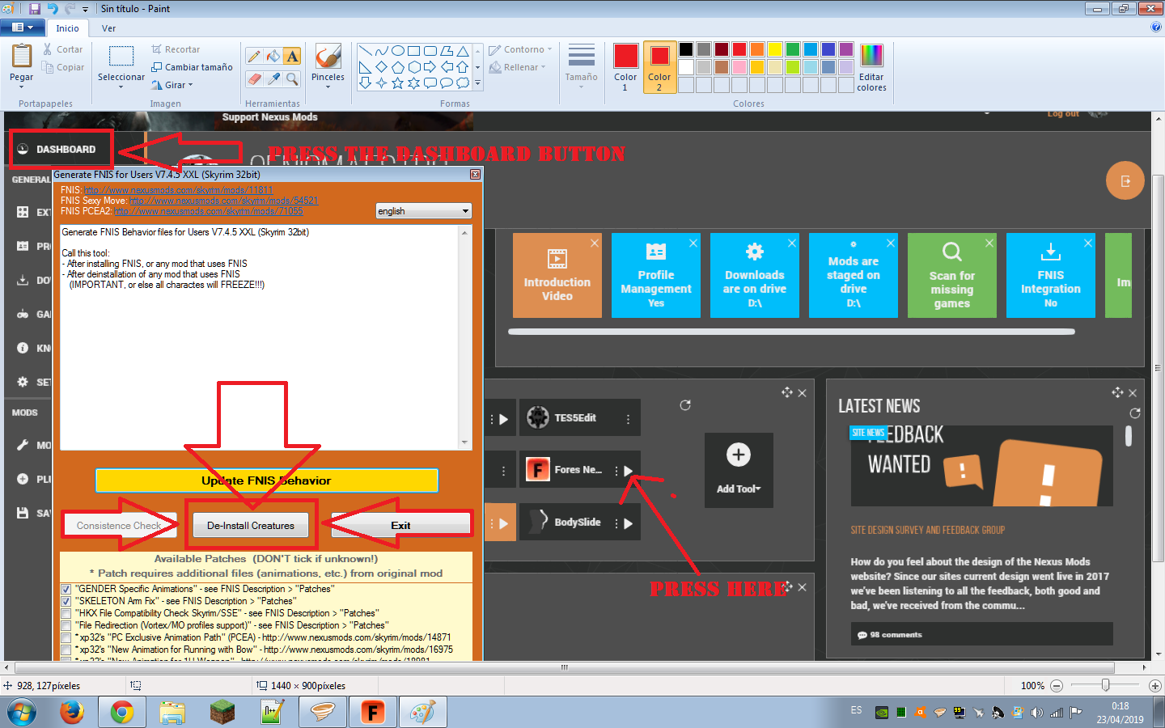
Task: Refresh the Latest News panel
Action: pyautogui.click(x=1135, y=413)
